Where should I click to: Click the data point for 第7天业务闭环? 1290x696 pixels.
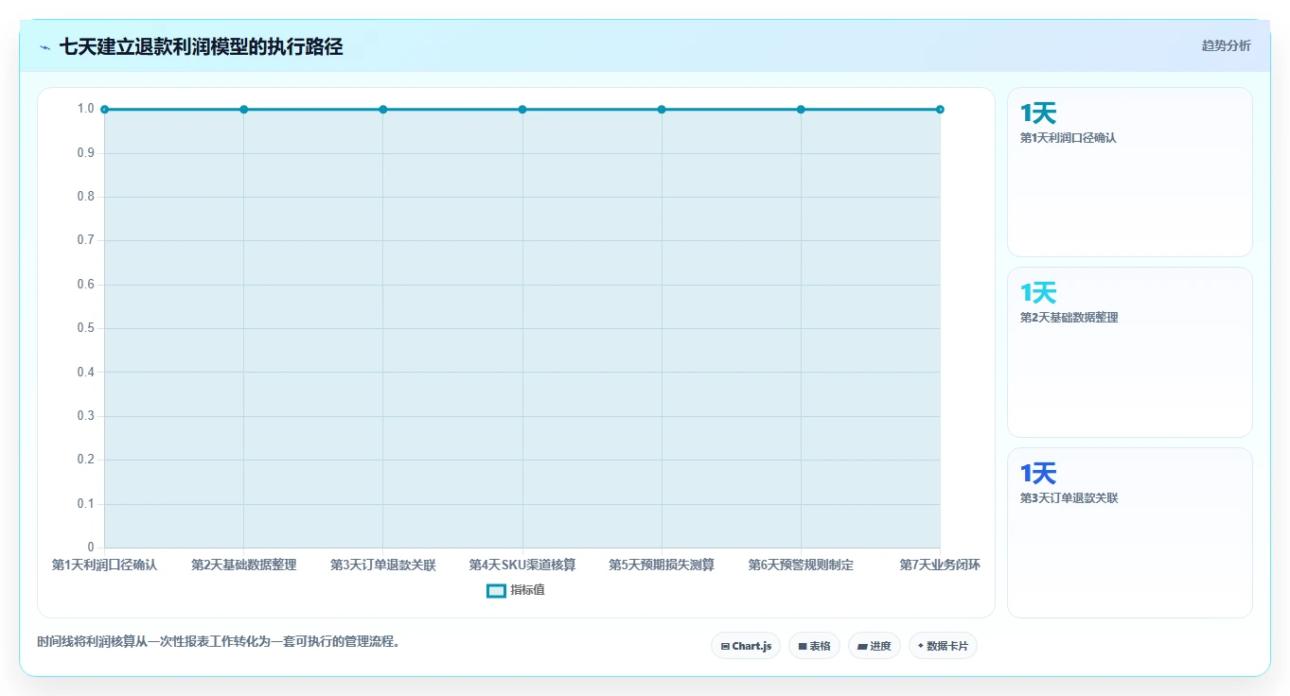[x=940, y=110]
